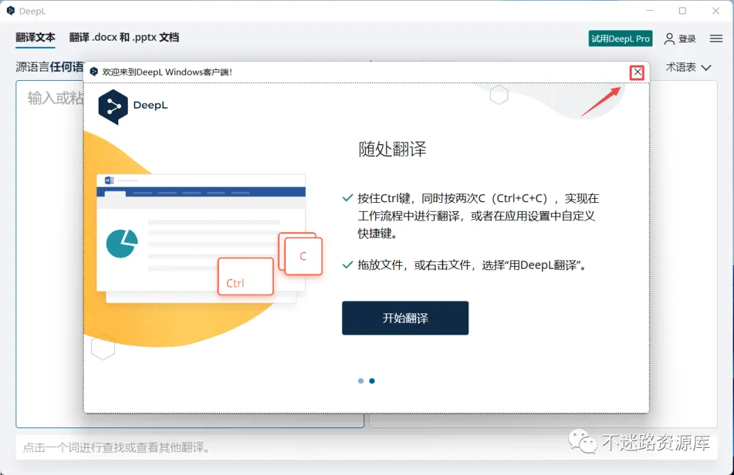Click the DeepL app icon in window title bar
This screenshot has width=734, height=475.
[x=11, y=11]
